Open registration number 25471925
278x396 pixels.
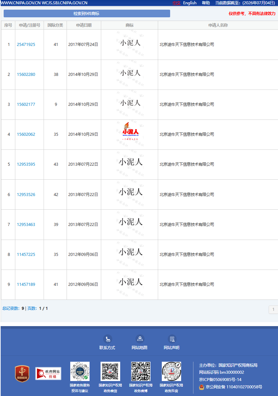click(26, 45)
